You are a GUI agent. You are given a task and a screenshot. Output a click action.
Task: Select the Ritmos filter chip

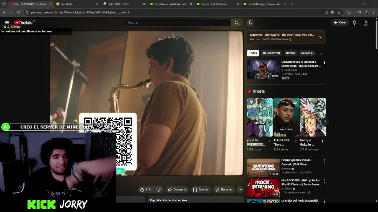point(291,53)
